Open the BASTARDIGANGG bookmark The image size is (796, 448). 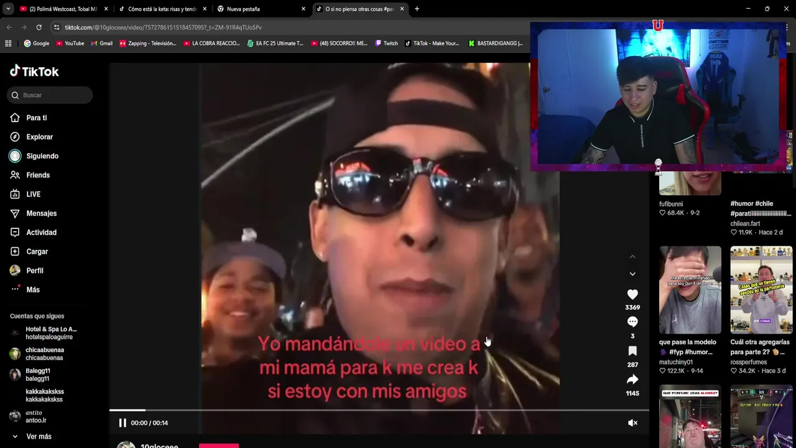tap(496, 44)
